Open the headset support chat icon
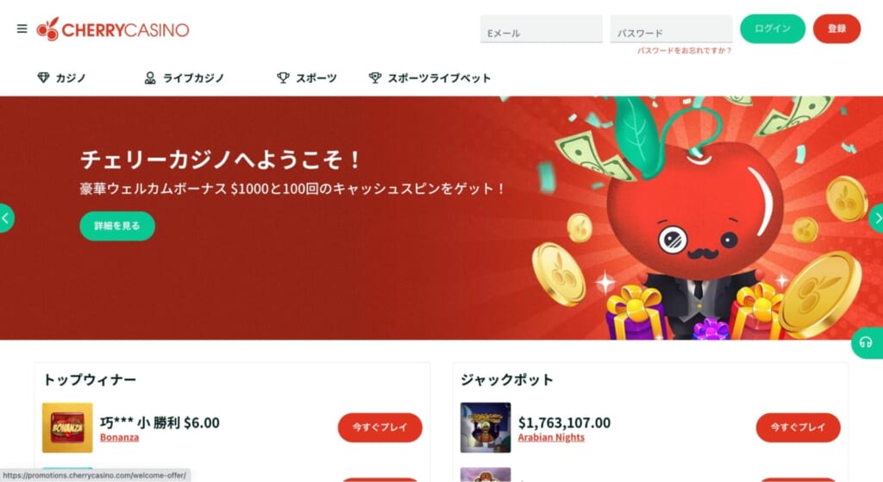Screen dimensions: 883x482 coord(866,342)
